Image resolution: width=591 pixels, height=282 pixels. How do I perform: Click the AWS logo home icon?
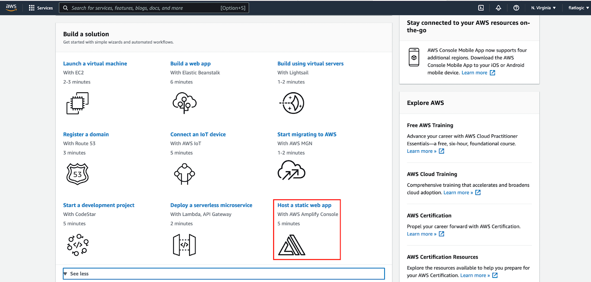tap(11, 8)
